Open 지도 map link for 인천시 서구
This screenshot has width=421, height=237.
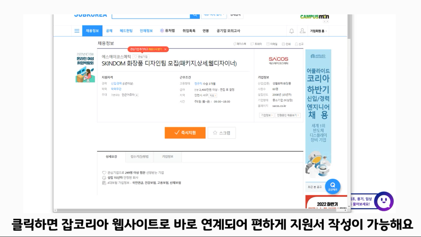[213, 95]
